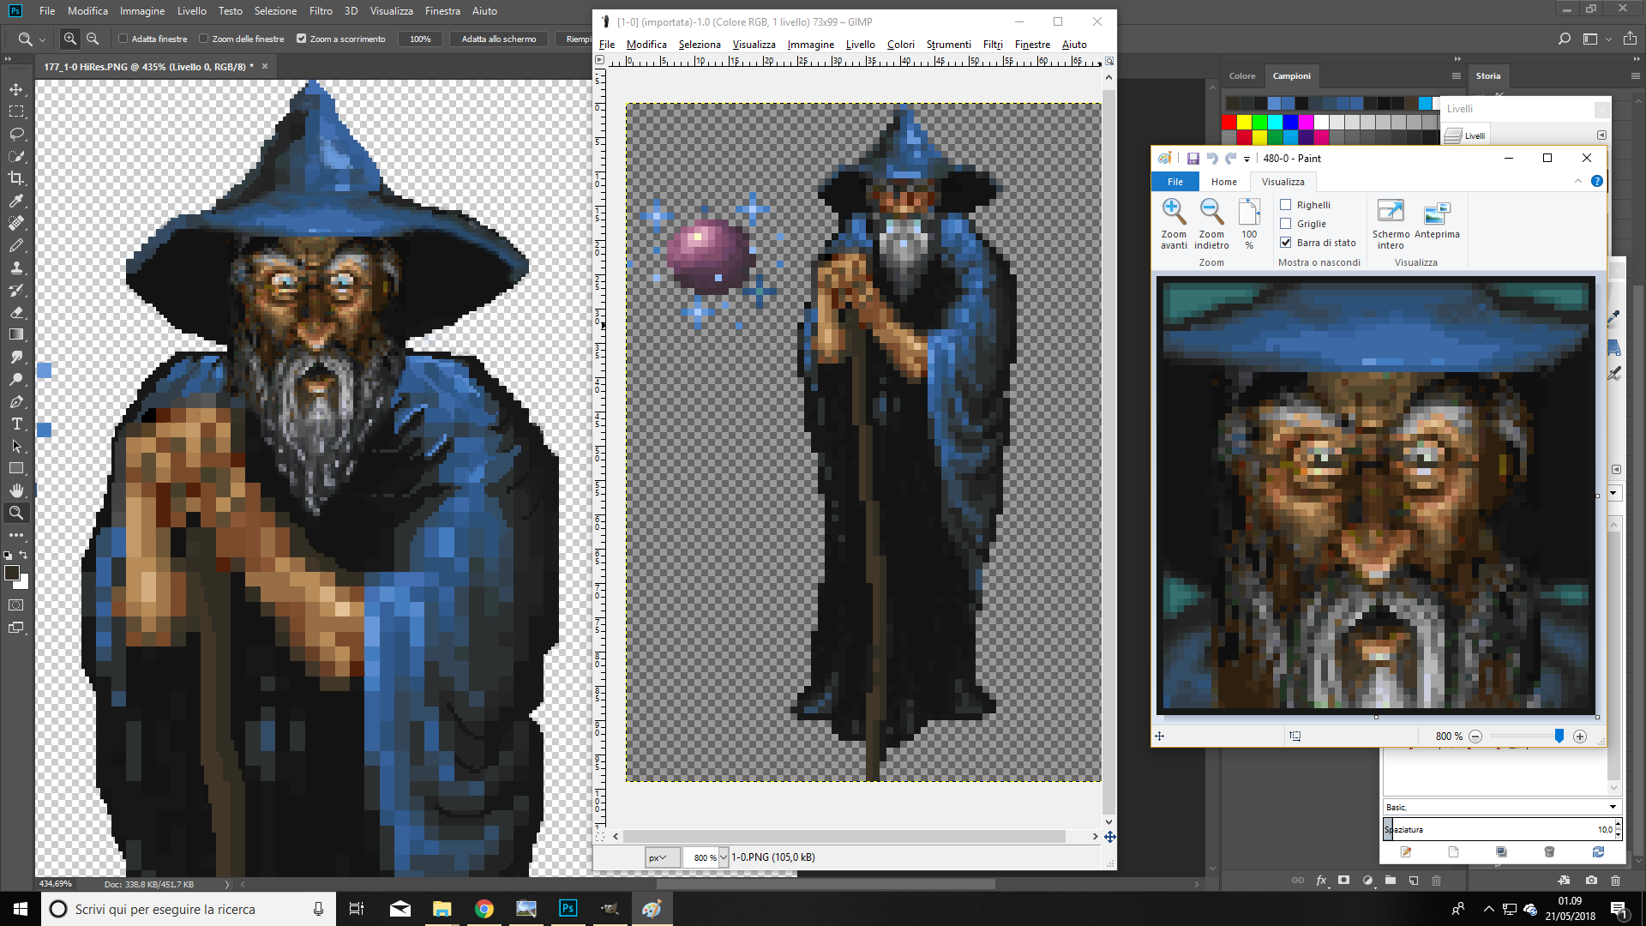Image resolution: width=1646 pixels, height=926 pixels.
Task: Open the 800% zoom dropdown in GIMP
Action: point(723,857)
